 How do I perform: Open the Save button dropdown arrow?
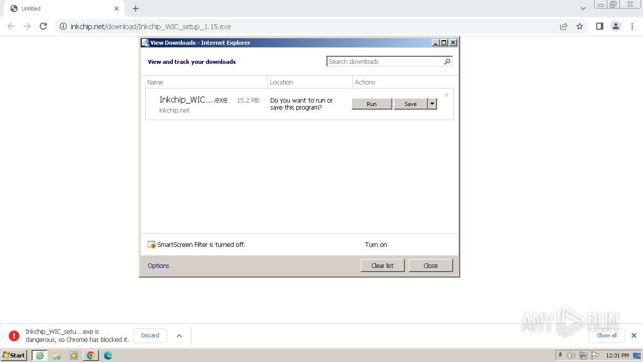coord(432,104)
